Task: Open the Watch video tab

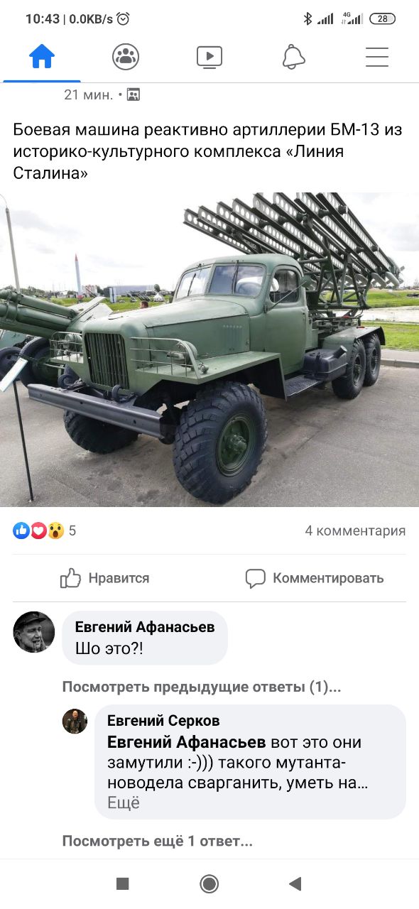Action: (209, 57)
